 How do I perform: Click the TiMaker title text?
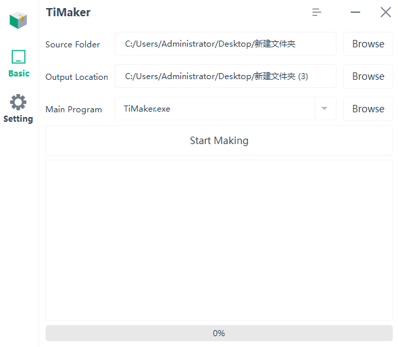[x=68, y=12]
